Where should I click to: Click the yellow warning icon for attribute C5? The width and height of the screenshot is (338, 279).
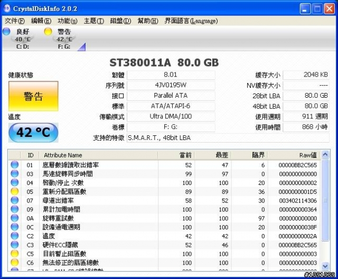(x=15, y=254)
